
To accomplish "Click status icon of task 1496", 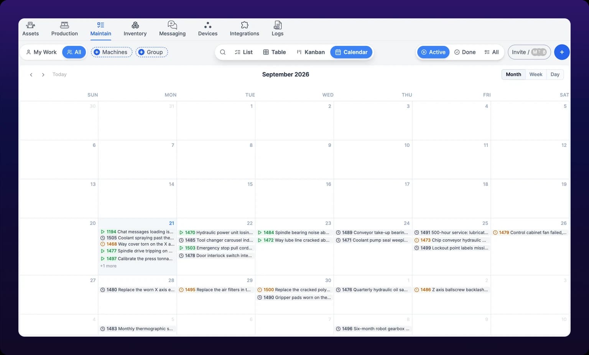I will pyautogui.click(x=338, y=329).
